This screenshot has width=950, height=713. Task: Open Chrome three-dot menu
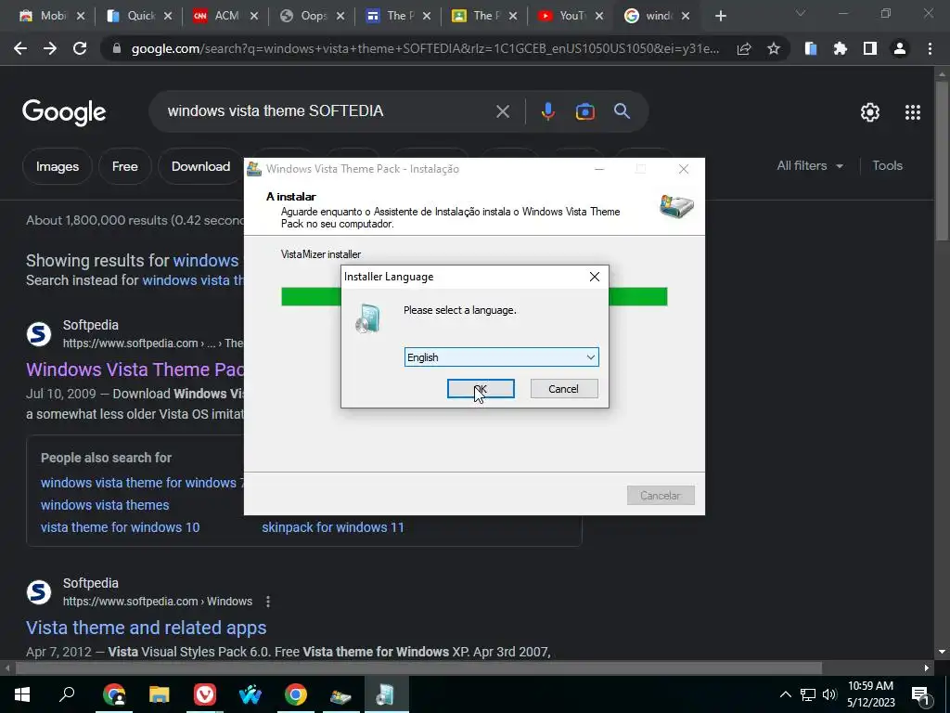click(930, 48)
